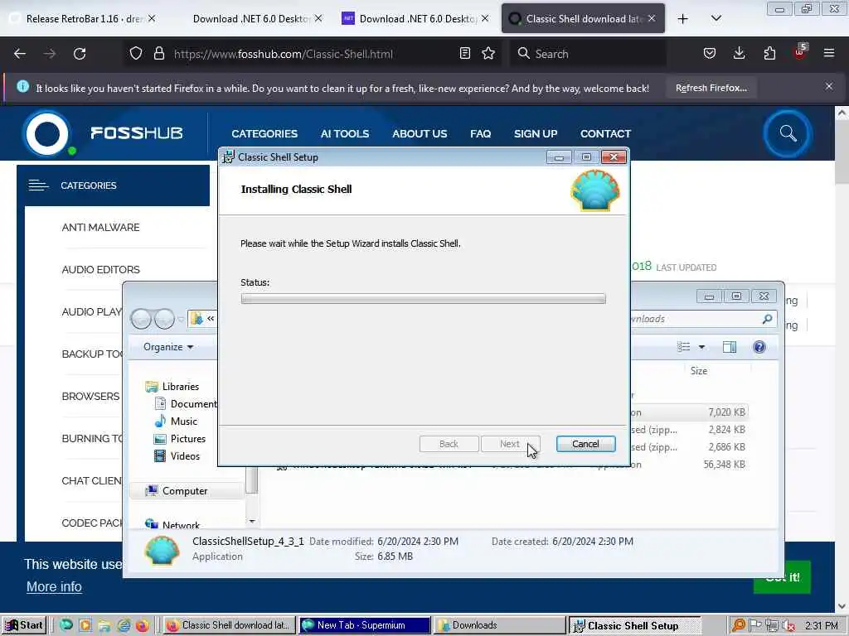Open ABOUT US navigation item
Screen dimensions: 849x636
pos(420,133)
